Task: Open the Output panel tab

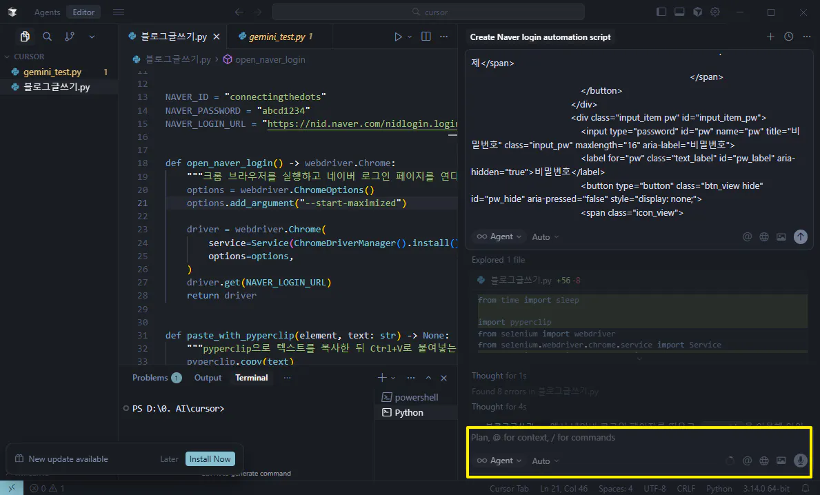Action: coord(208,377)
